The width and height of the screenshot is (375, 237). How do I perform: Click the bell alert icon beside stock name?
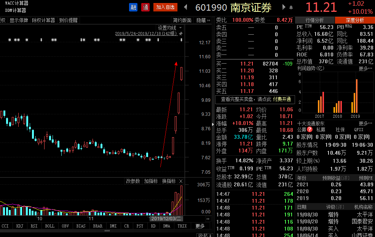pos(291,8)
